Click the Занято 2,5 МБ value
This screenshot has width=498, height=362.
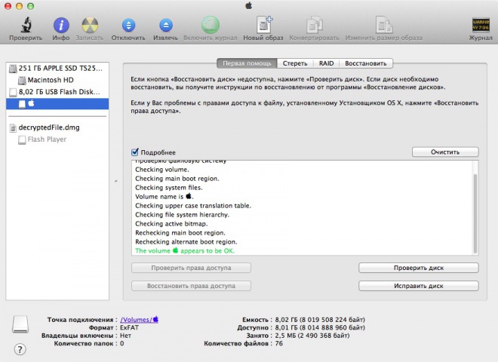pyautogui.click(x=312, y=336)
